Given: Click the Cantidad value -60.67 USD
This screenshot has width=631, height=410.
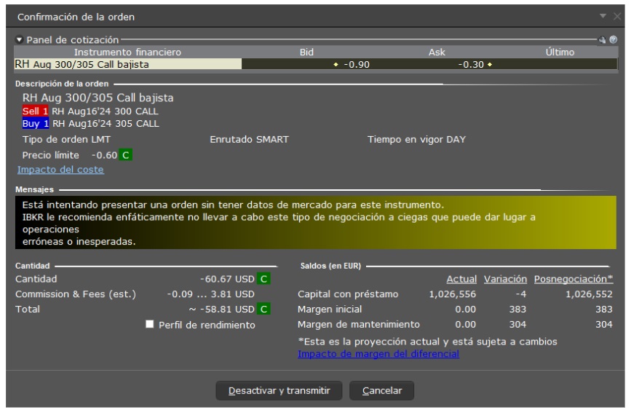Looking at the screenshot, I should [x=227, y=279].
